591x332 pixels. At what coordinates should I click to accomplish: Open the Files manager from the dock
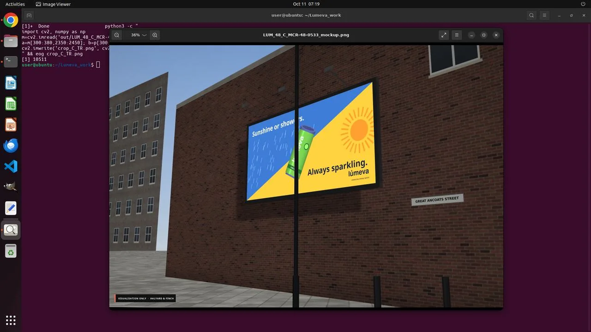point(11,41)
